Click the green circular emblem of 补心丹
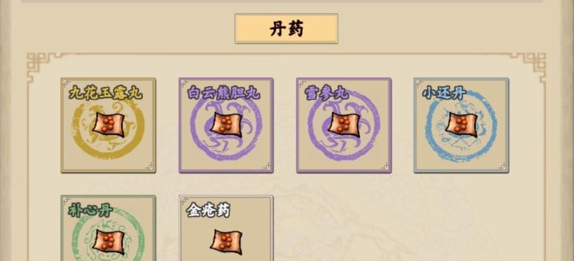574x261 pixels. pos(108,234)
